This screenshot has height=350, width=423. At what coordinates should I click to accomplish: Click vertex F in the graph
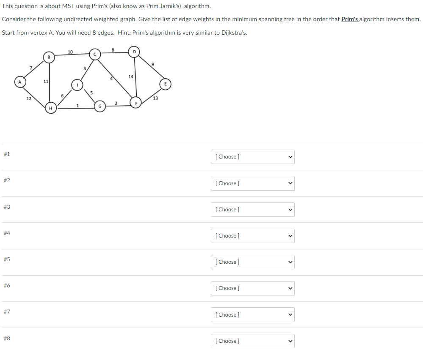point(135,103)
